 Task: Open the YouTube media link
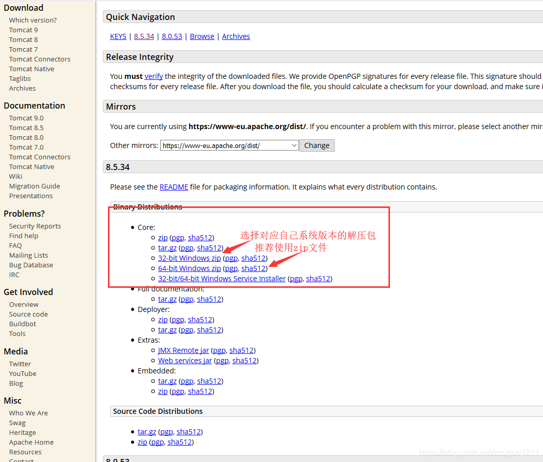[x=23, y=373]
